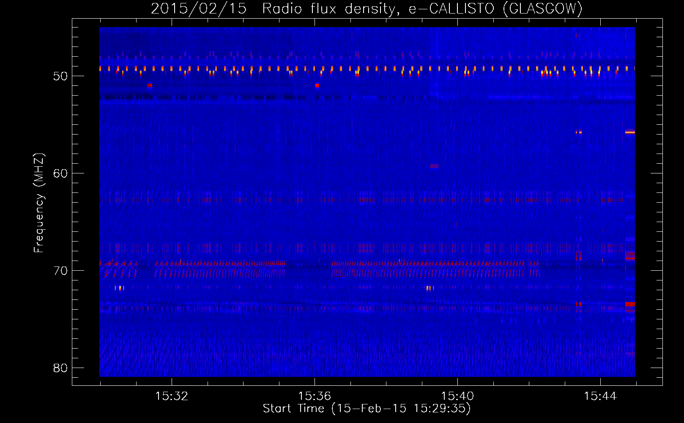Click the plot title text e-CALLISTO (GLASGOW)

pos(495,8)
